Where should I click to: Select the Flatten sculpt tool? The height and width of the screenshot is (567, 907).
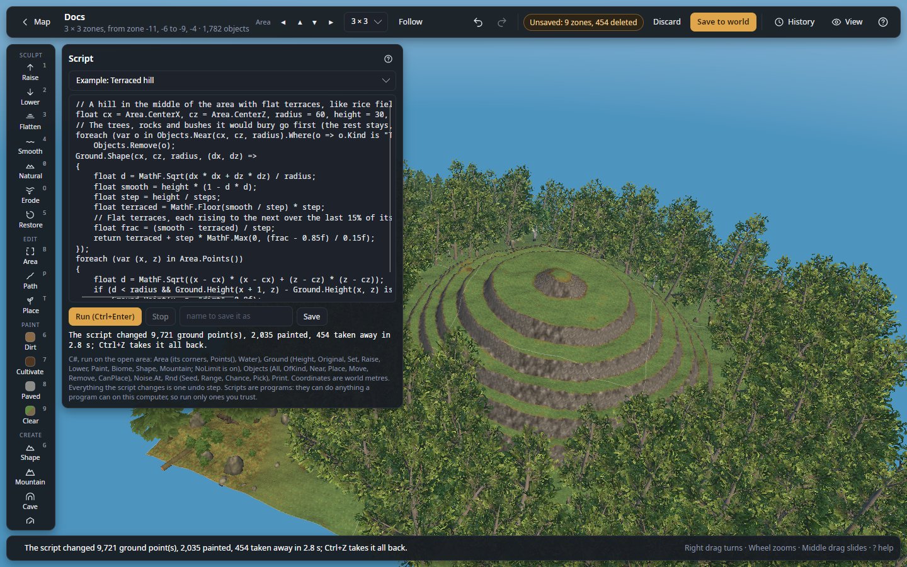30,121
